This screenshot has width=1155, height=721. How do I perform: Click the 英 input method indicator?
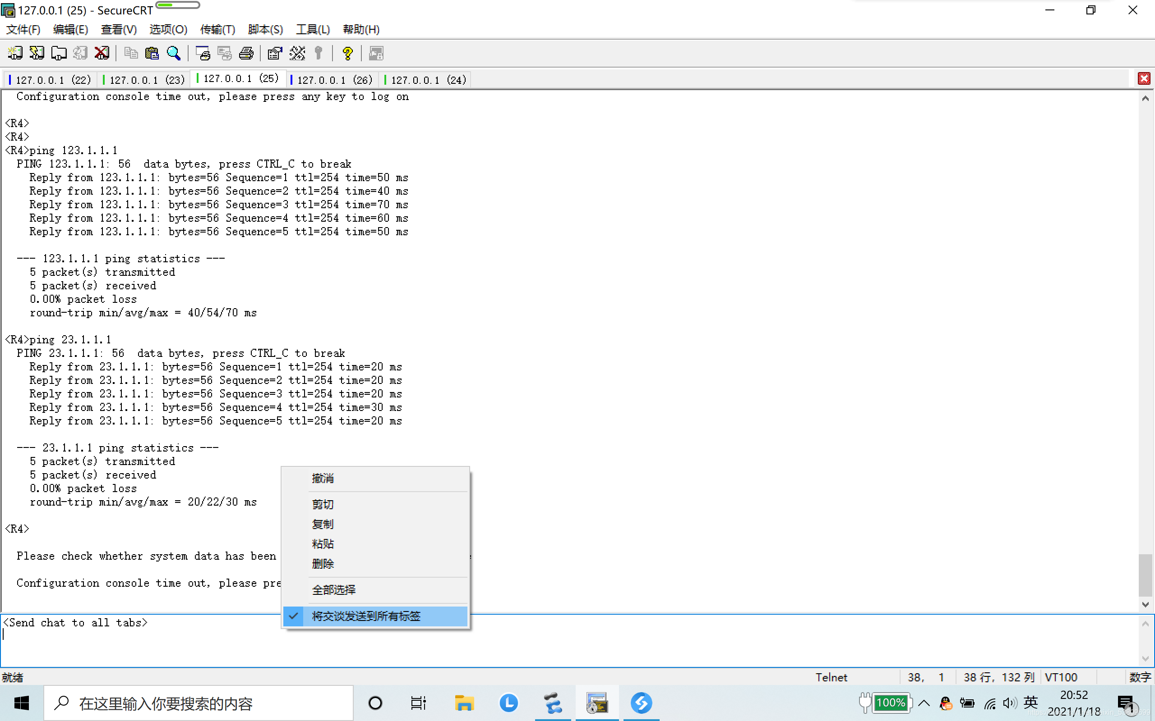pos(1030,703)
